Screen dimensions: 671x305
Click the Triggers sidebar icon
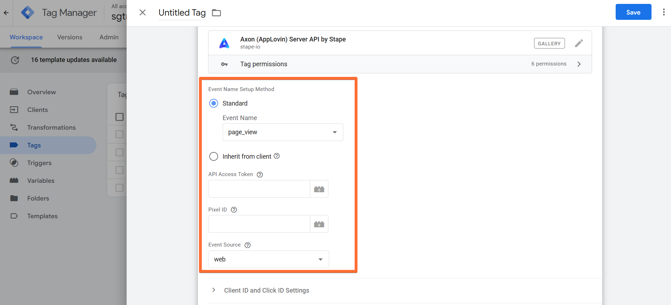(x=14, y=163)
